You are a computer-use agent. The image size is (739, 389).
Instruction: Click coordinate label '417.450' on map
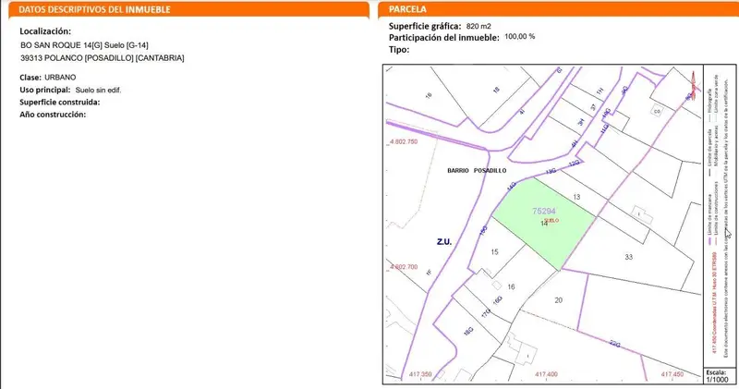coord(672,374)
